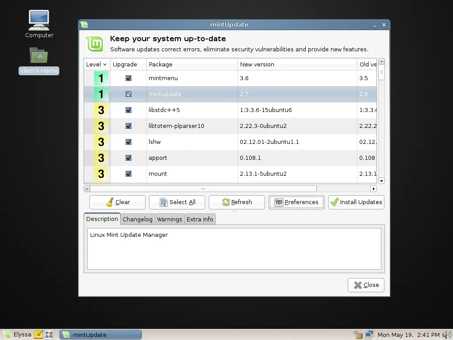The image size is (453, 340).
Task: Click Install Updates button
Action: pyautogui.click(x=356, y=202)
